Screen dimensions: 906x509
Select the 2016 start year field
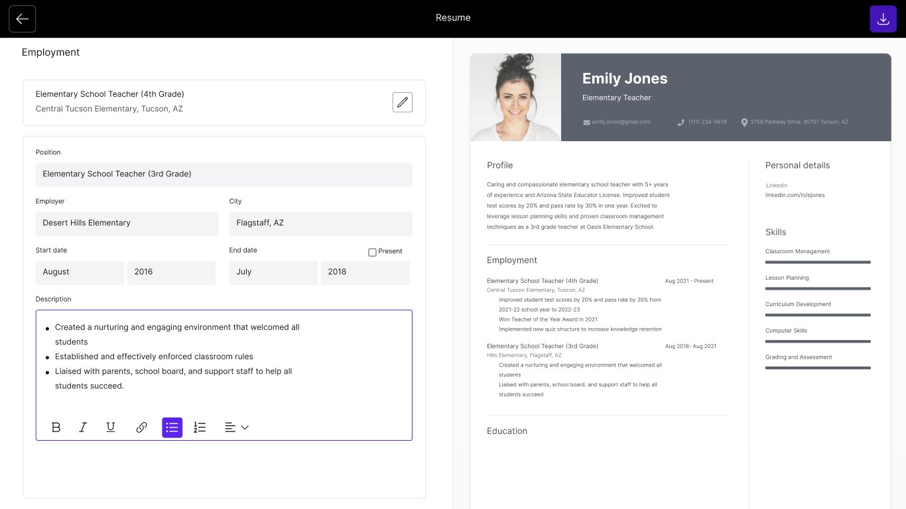coord(171,272)
